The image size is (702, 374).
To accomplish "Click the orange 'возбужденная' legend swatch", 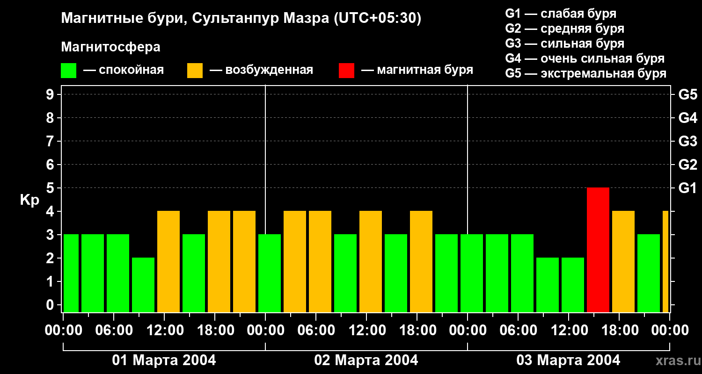I will pyautogui.click(x=195, y=71).
